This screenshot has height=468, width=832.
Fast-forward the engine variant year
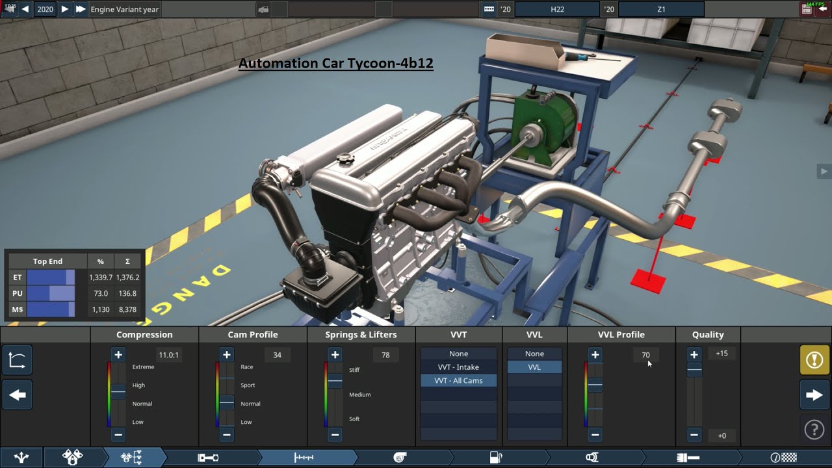tap(80, 9)
